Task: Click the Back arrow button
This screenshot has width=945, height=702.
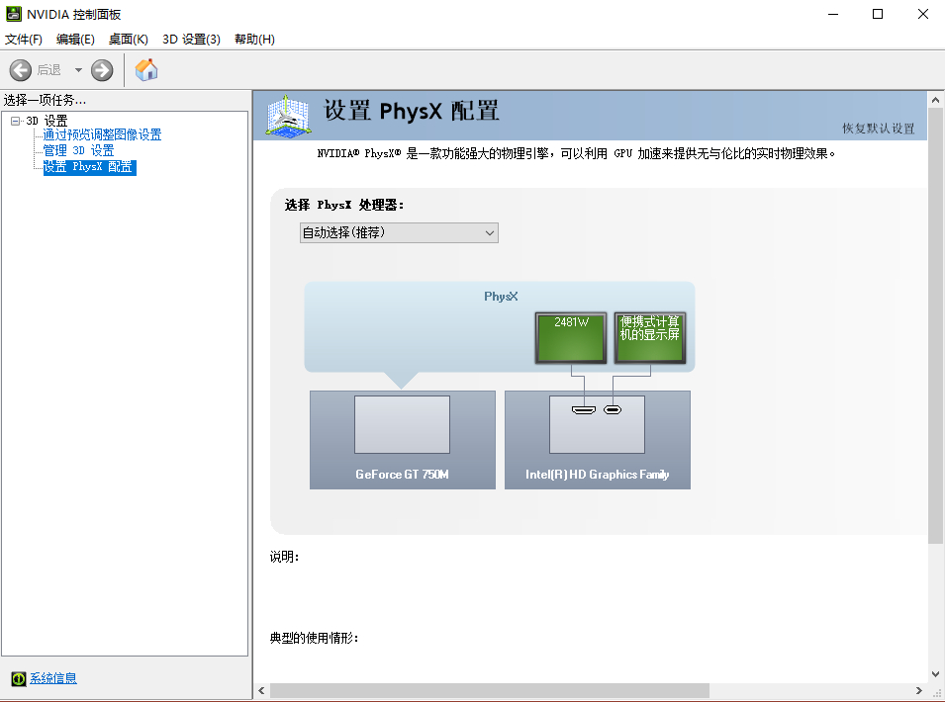Action: pyautogui.click(x=21, y=70)
